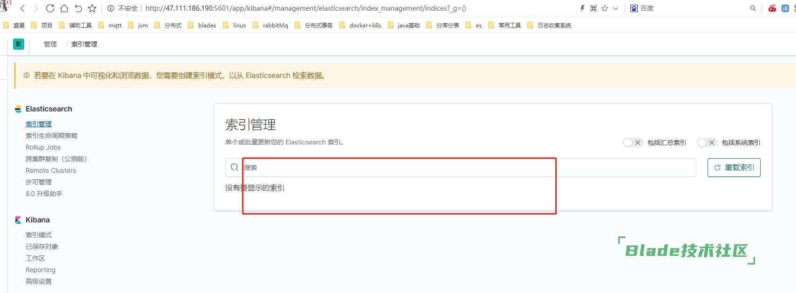Open Reporting under Kibana
This screenshot has width=796, height=293.
(x=40, y=270)
